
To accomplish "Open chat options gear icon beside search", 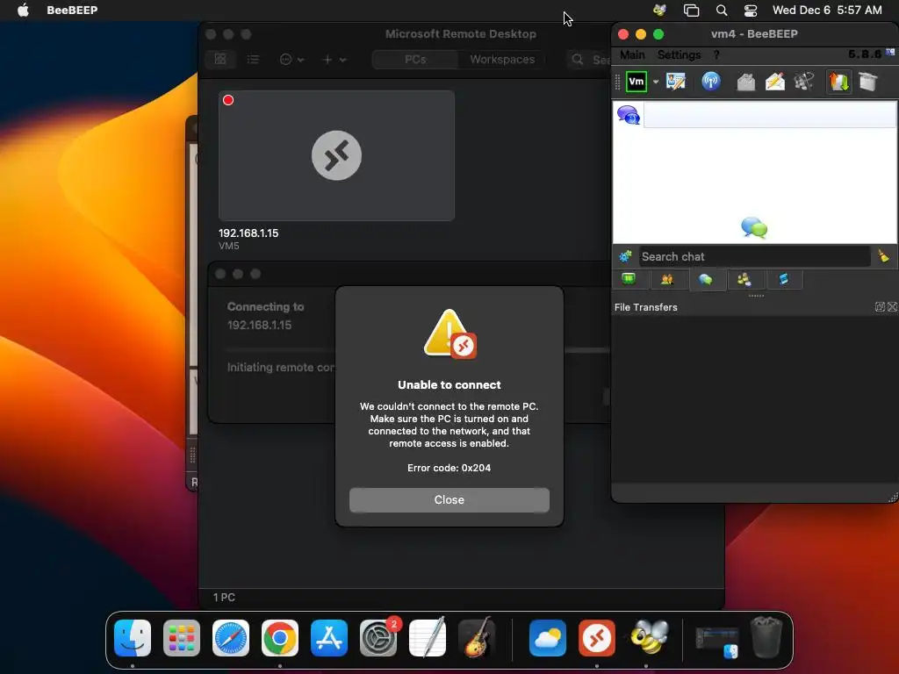I will (625, 256).
